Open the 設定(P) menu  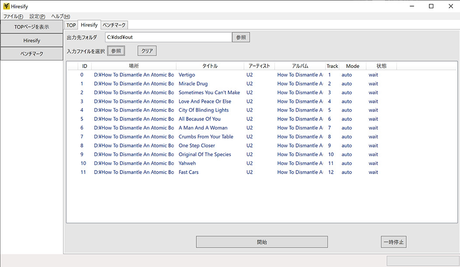tap(37, 16)
